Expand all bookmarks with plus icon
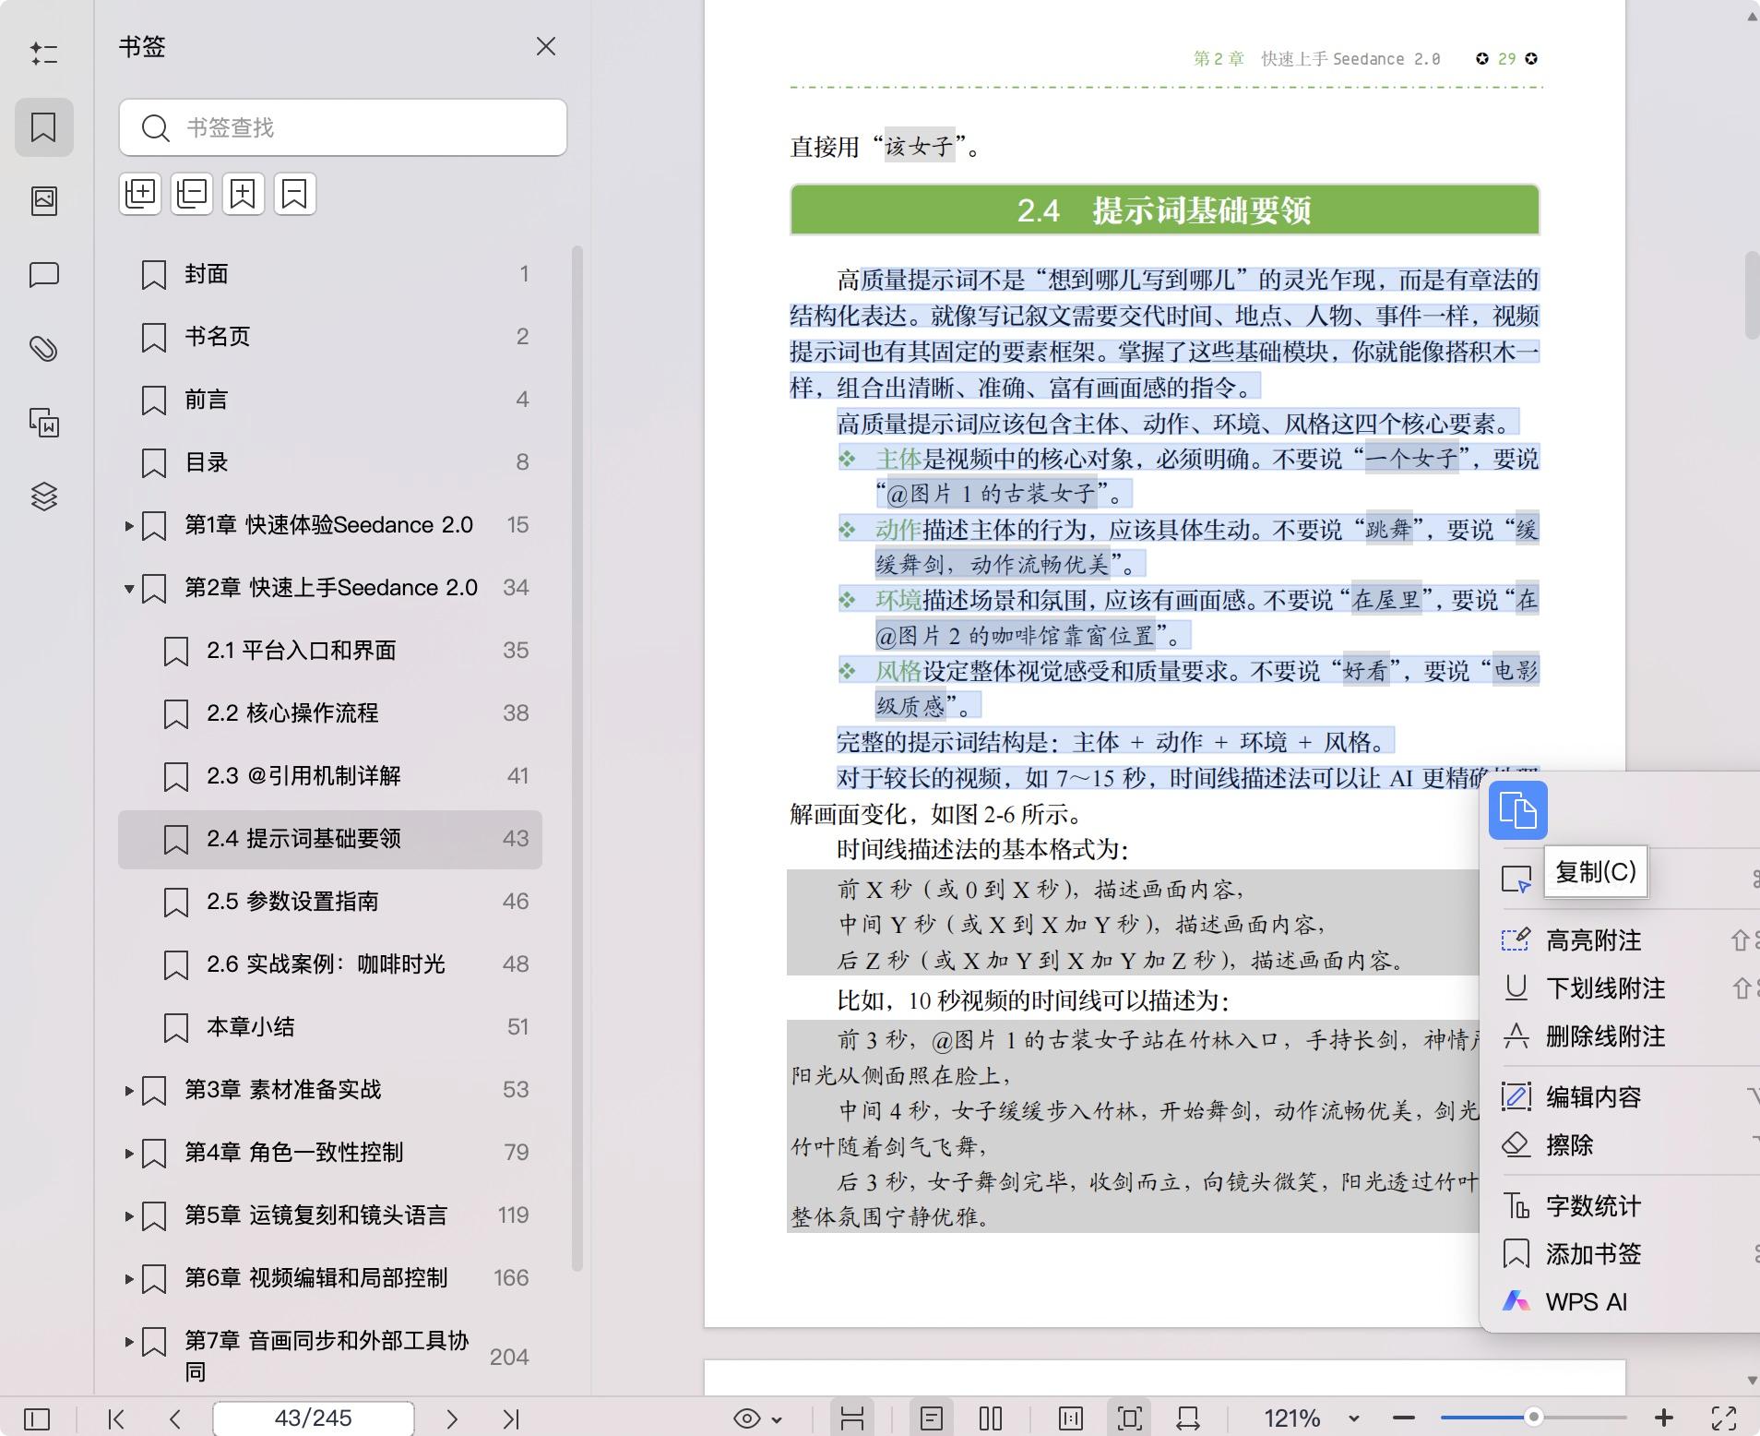Image resolution: width=1760 pixels, height=1436 pixels. [x=140, y=194]
